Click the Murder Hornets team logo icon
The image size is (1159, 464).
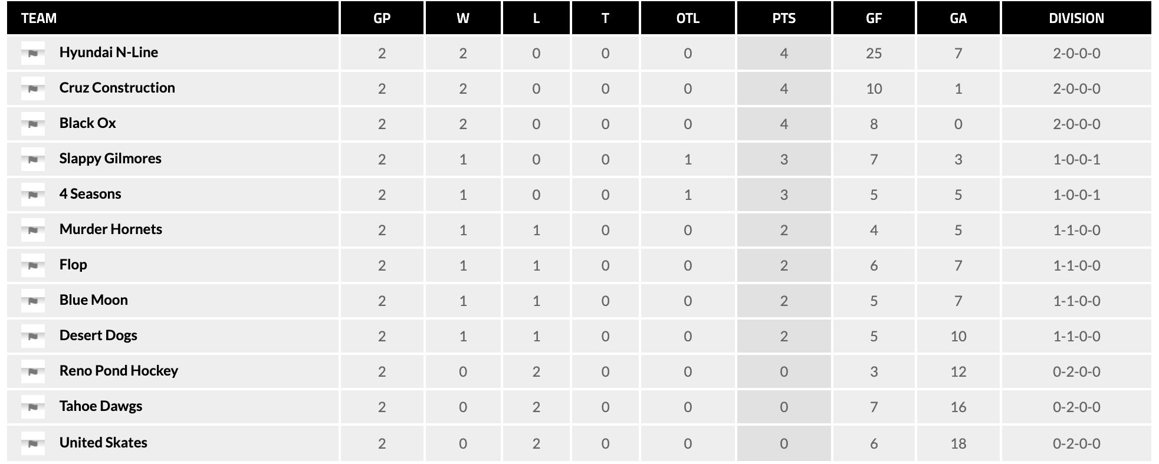click(33, 230)
